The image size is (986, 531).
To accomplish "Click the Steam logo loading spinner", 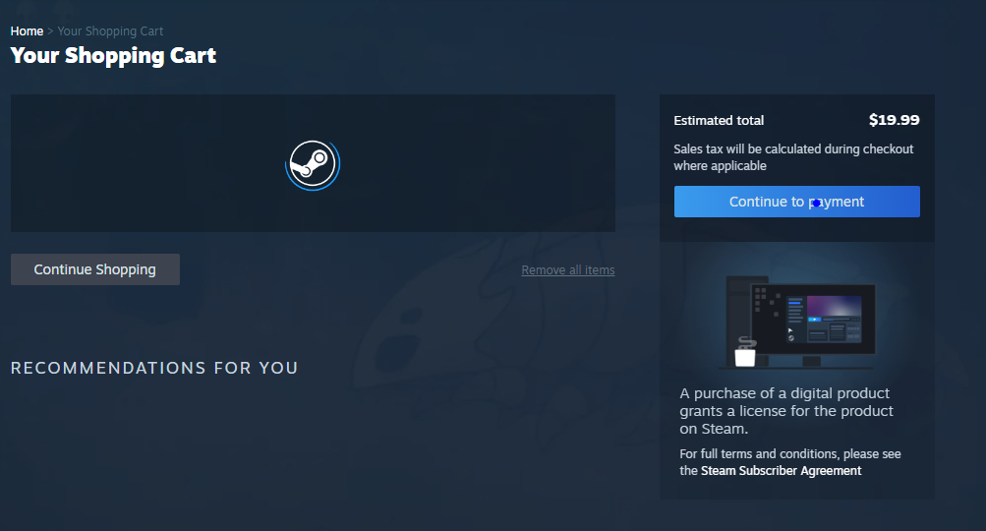I will point(313,163).
